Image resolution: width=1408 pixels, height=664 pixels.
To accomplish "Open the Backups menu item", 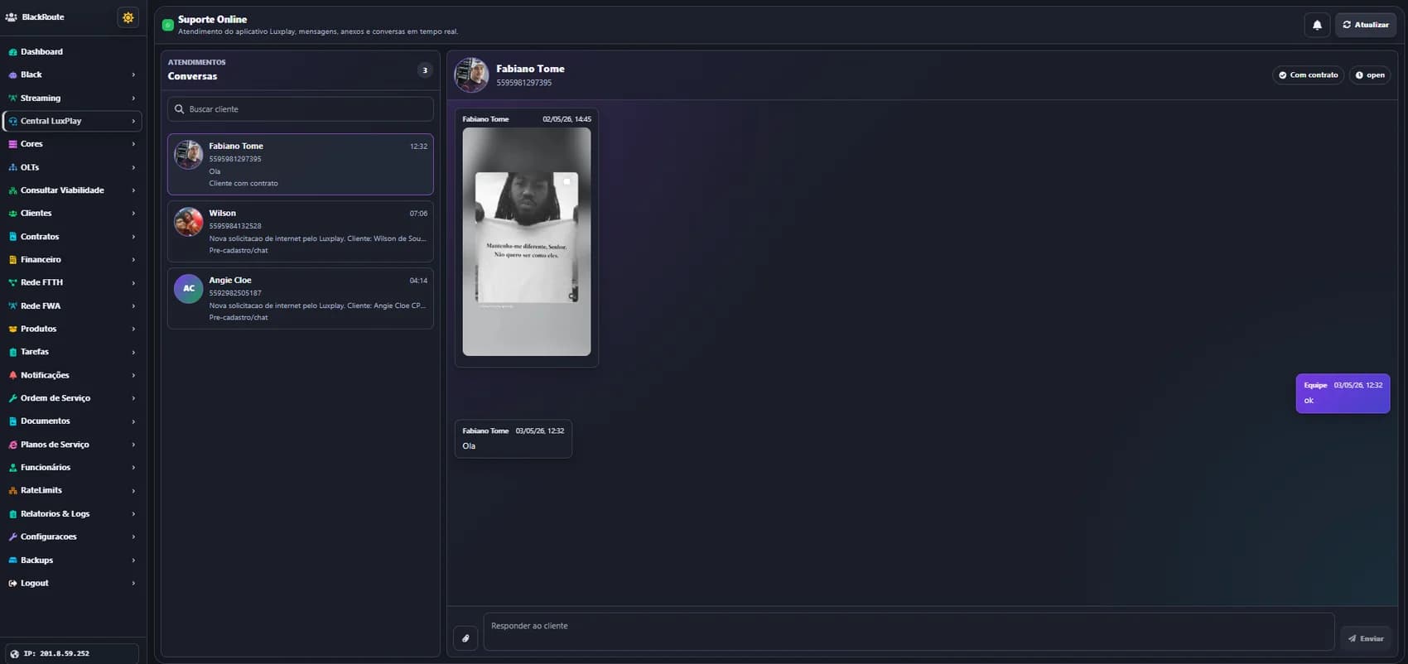I will point(73,561).
